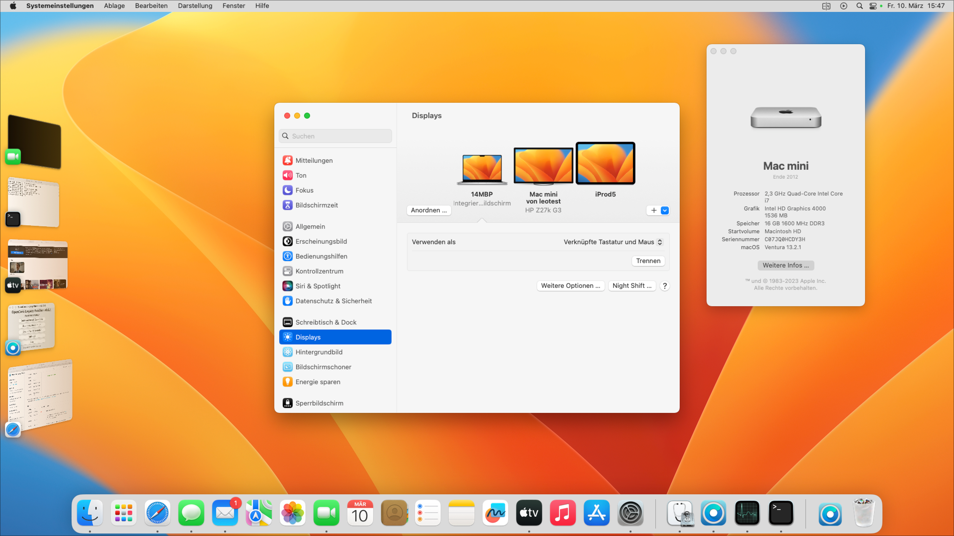
Task: Open Ton settings in sidebar
Action: [301, 175]
